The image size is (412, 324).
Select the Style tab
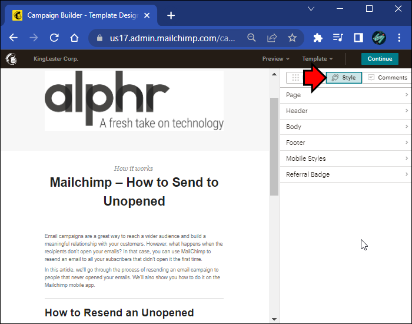coord(344,78)
